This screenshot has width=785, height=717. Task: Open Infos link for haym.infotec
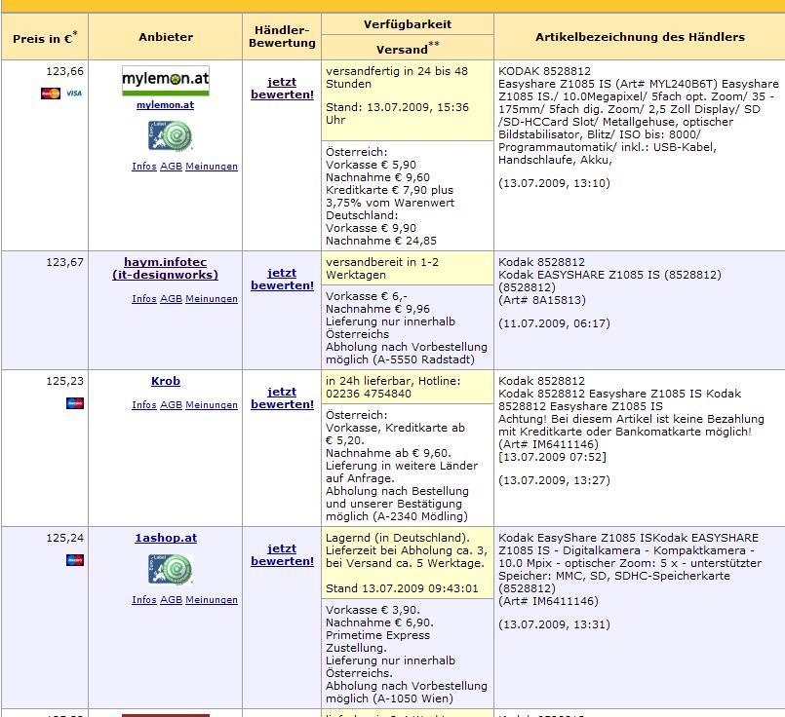point(144,299)
